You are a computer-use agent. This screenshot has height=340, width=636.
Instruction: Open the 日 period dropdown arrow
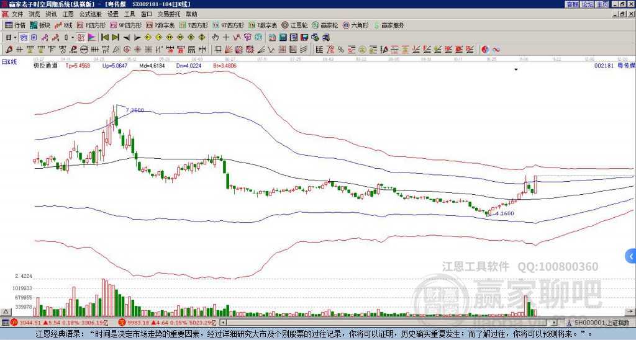[15, 38]
